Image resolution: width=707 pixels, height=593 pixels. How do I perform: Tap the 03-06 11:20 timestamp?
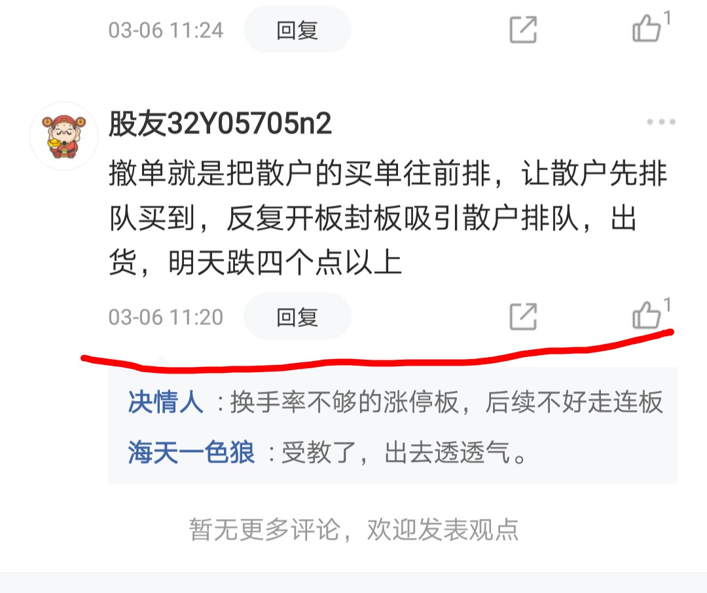(166, 316)
